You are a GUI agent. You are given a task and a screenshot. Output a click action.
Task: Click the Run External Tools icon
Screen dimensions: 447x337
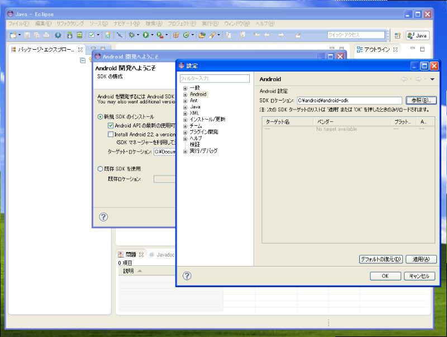click(160, 35)
